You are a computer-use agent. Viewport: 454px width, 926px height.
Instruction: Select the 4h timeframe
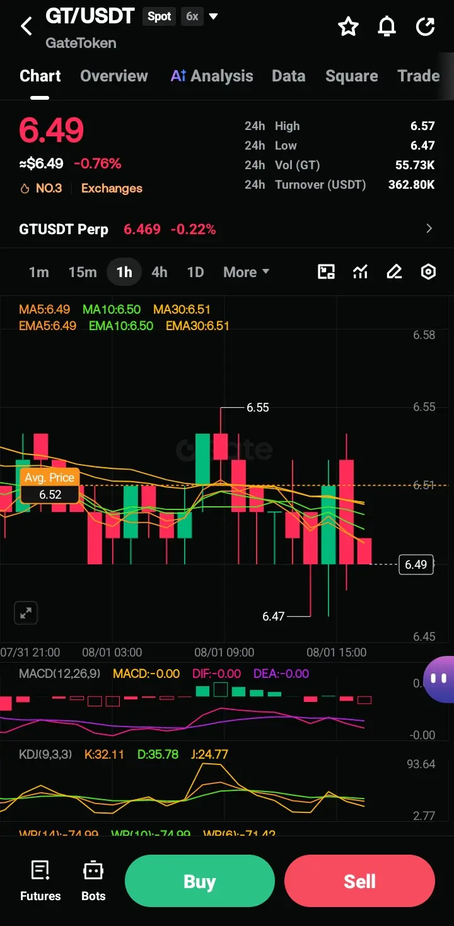pos(160,272)
